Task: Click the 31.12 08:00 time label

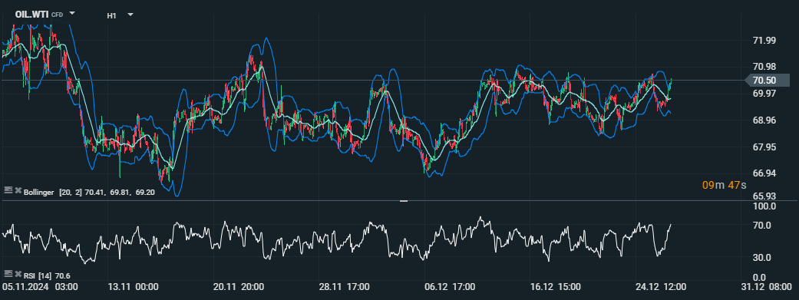Action: point(767,287)
